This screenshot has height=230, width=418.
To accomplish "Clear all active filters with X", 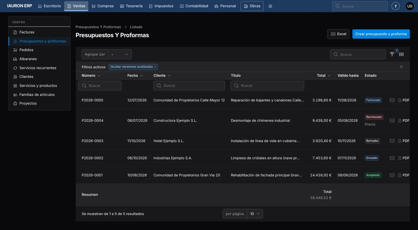I will click(401, 67).
